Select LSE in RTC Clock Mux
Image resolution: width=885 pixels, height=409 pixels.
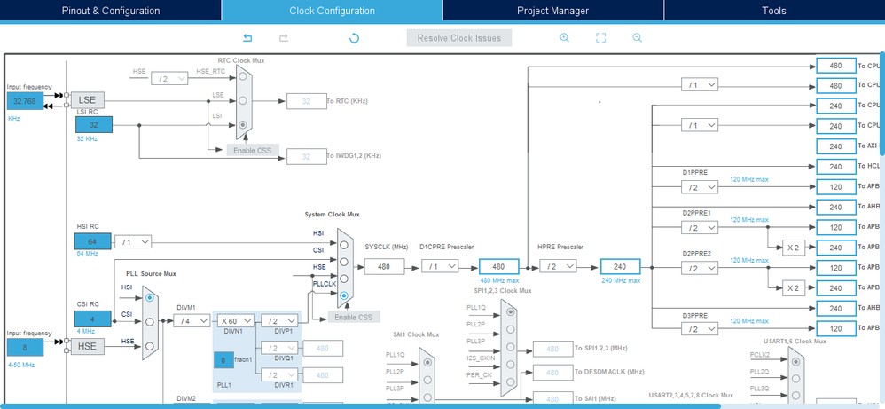(242, 100)
